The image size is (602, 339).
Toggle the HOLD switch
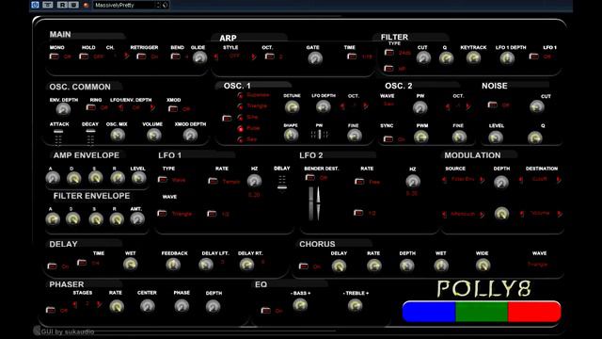tap(84, 56)
